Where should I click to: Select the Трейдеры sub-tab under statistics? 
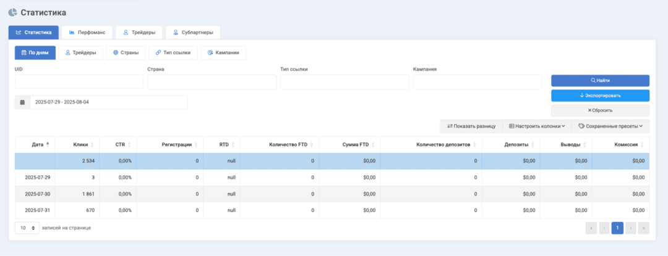click(80, 52)
